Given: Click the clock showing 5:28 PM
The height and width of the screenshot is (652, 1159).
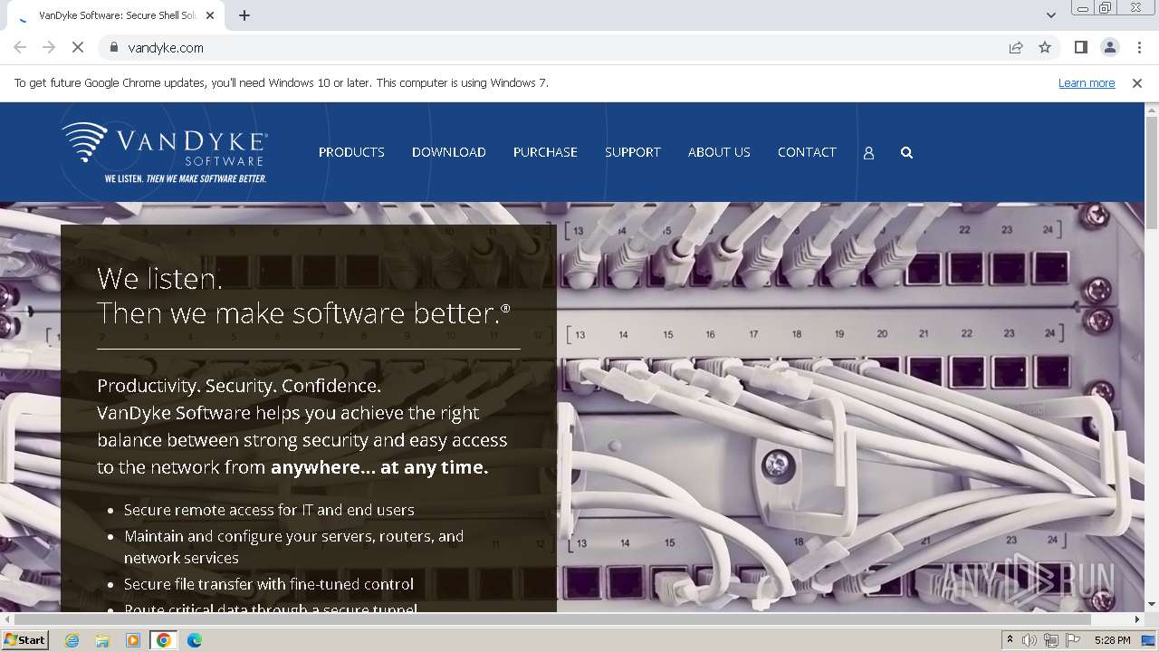Looking at the screenshot, I should tap(1112, 640).
